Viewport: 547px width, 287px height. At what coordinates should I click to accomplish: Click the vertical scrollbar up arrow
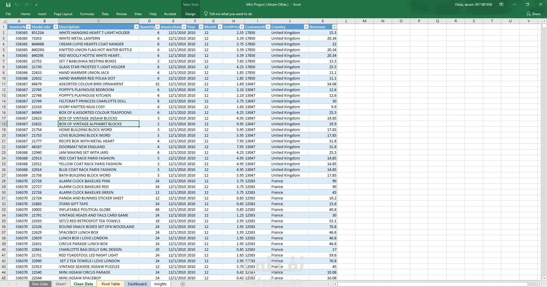(x=544, y=21)
